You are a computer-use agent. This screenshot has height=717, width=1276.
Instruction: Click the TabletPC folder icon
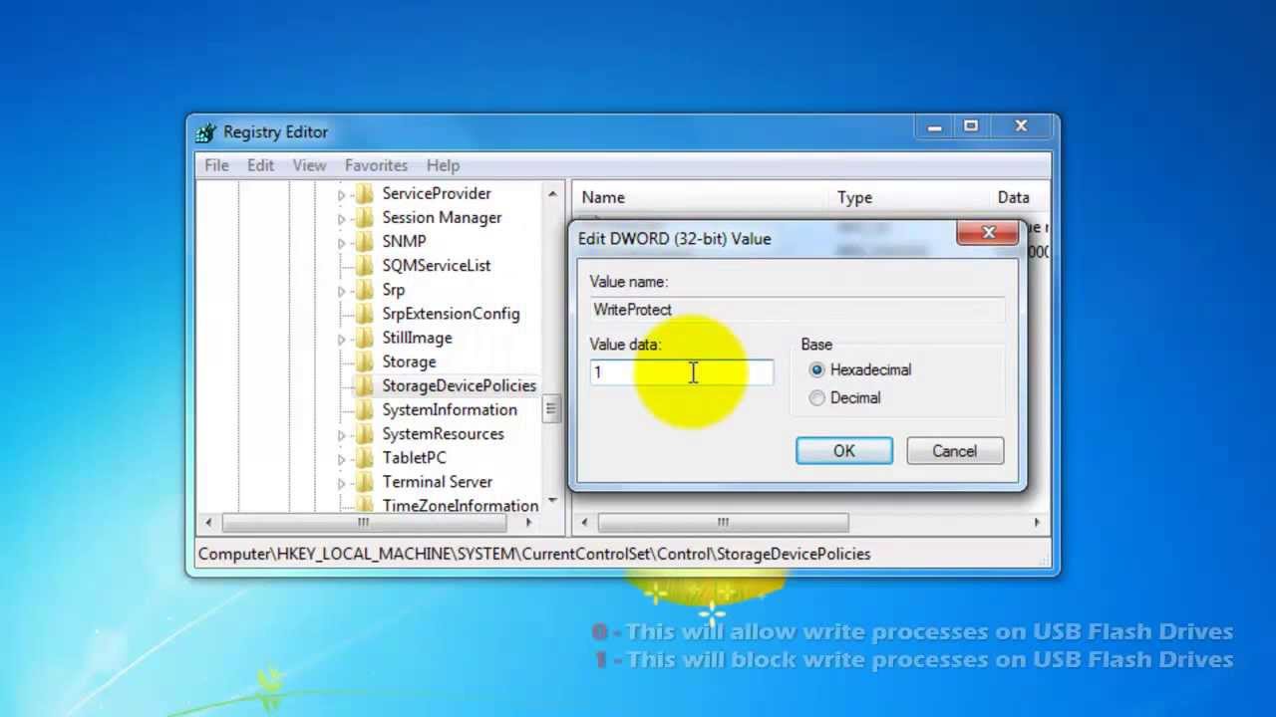point(365,457)
